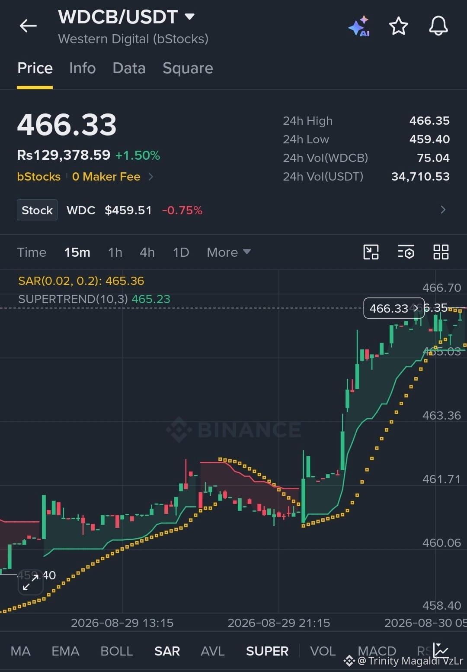This screenshot has height=672, width=467.
Task: Tap the large 466.33 price
Action: click(x=67, y=125)
